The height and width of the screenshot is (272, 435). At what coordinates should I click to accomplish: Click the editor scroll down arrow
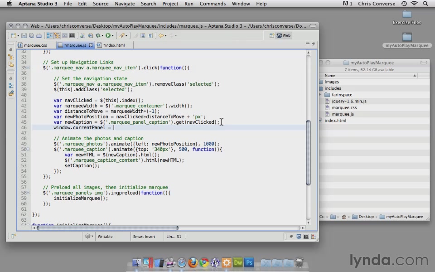[308, 223]
